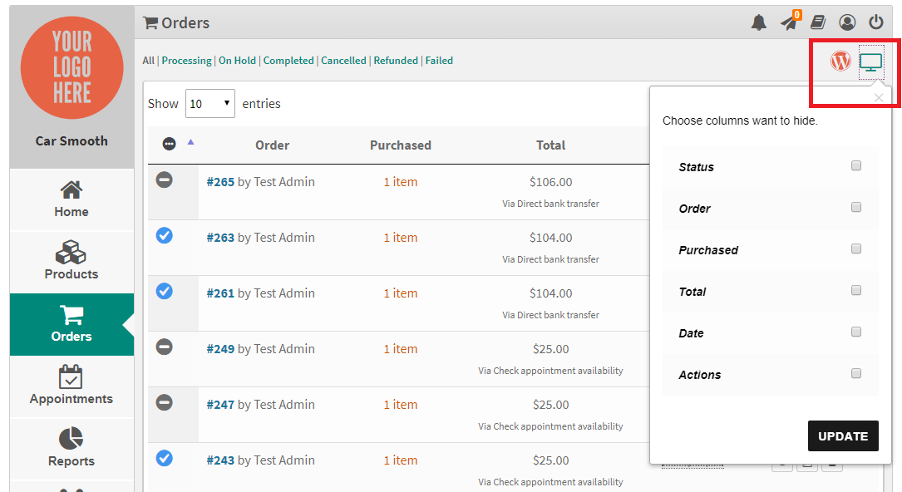Image resolution: width=902 pixels, height=492 pixels.
Task: Open Products in the sidebar
Action: 71,261
